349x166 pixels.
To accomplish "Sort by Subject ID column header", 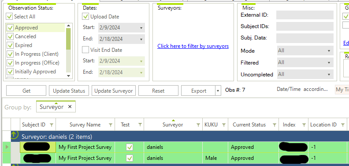I will [33, 125].
